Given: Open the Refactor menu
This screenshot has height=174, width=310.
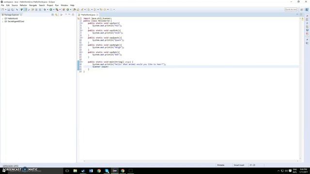Looking at the screenshot, I should point(23,5).
